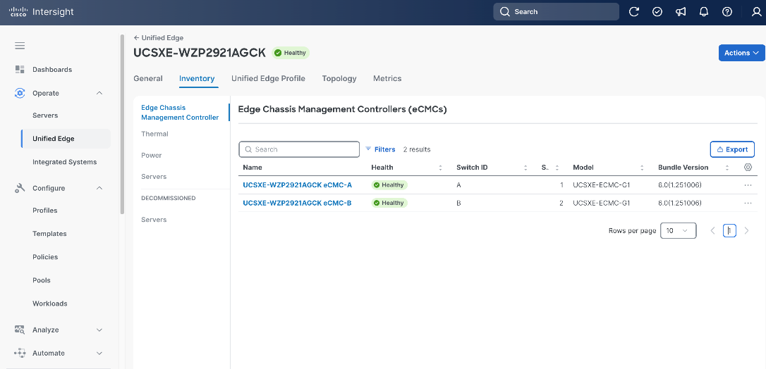The width and height of the screenshot is (766, 369).
Task: Select the Inventory tab
Action: pyautogui.click(x=197, y=78)
